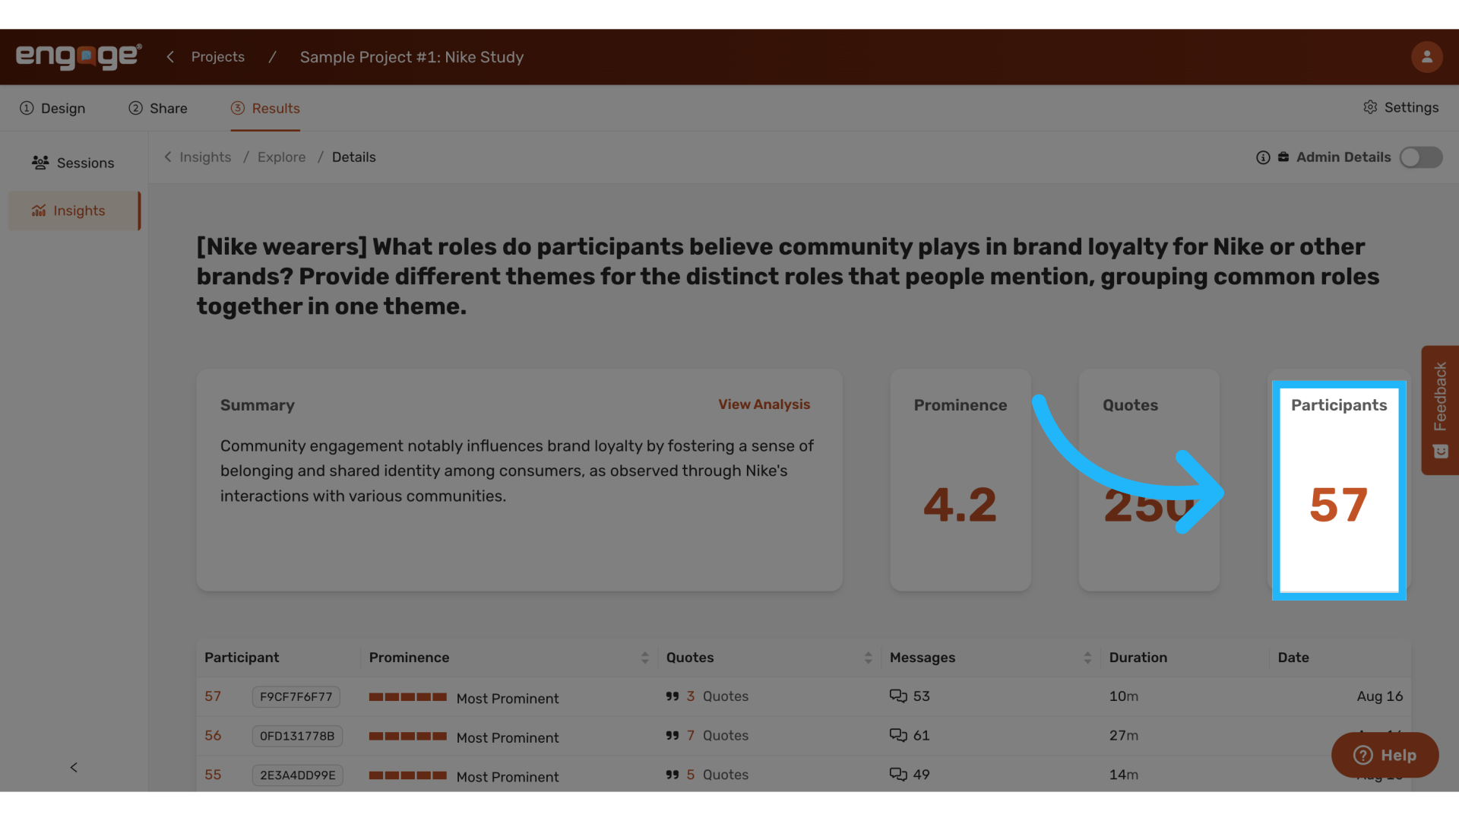Click the Prominence card showing 4.2

pyautogui.click(x=961, y=480)
